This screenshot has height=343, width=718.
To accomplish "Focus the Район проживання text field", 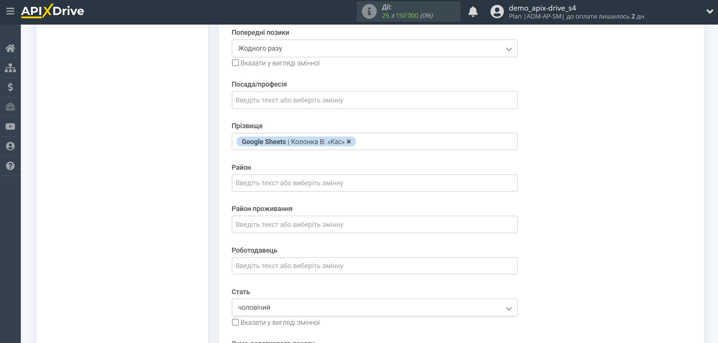I will (374, 225).
